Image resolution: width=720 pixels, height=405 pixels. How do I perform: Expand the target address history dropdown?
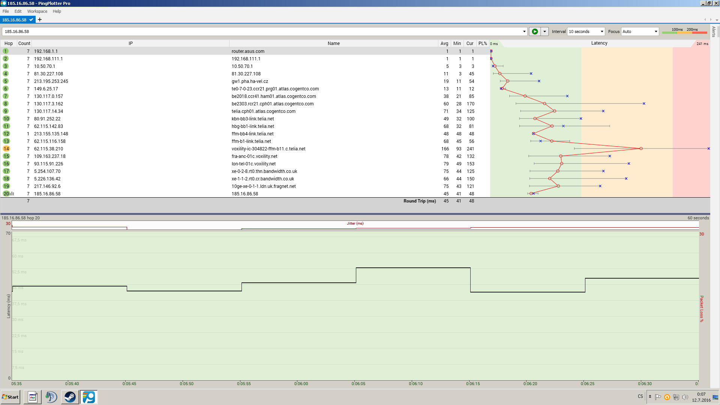click(x=524, y=31)
